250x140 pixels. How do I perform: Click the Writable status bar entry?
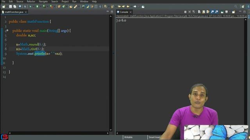(128, 137)
